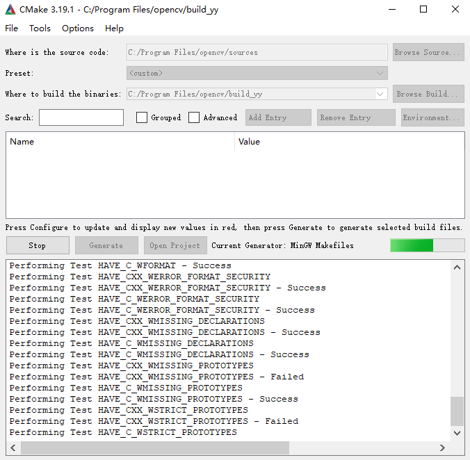
Task: Enable the Grouped checkbox
Action: 142,117
